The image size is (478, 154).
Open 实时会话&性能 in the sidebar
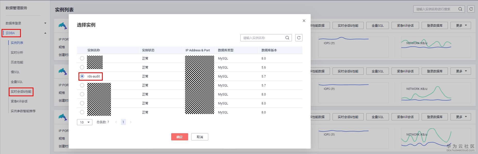pyautogui.click(x=21, y=92)
